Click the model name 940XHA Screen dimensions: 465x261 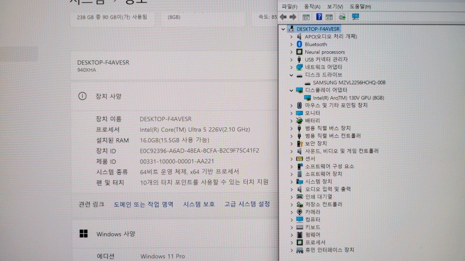(86, 70)
